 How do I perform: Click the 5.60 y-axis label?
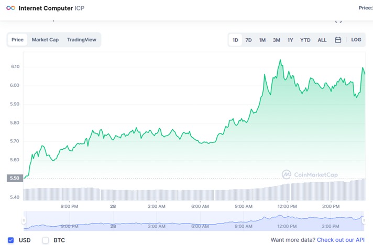point(15,160)
